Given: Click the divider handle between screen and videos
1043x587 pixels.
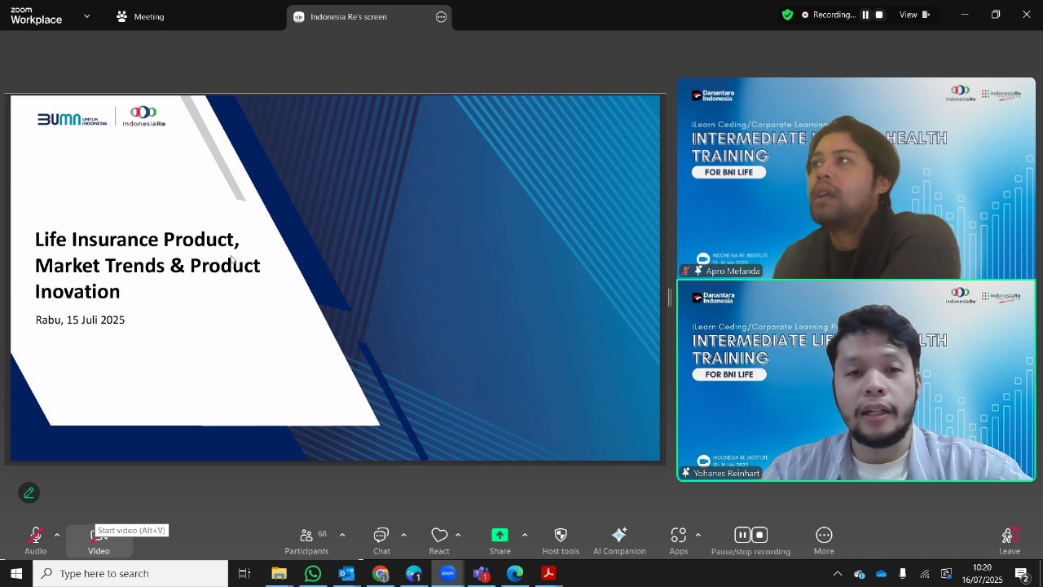Looking at the screenshot, I should [x=670, y=298].
